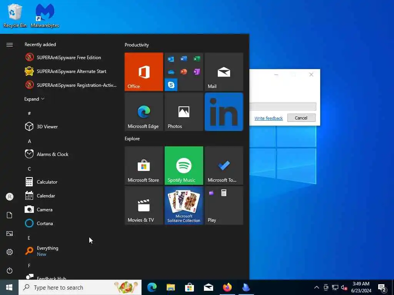Open the Mail tile in Productivity
The height and width of the screenshot is (295, 394).
point(224,72)
